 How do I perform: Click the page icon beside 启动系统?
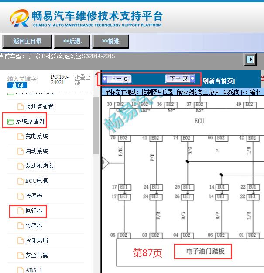(x=21, y=151)
